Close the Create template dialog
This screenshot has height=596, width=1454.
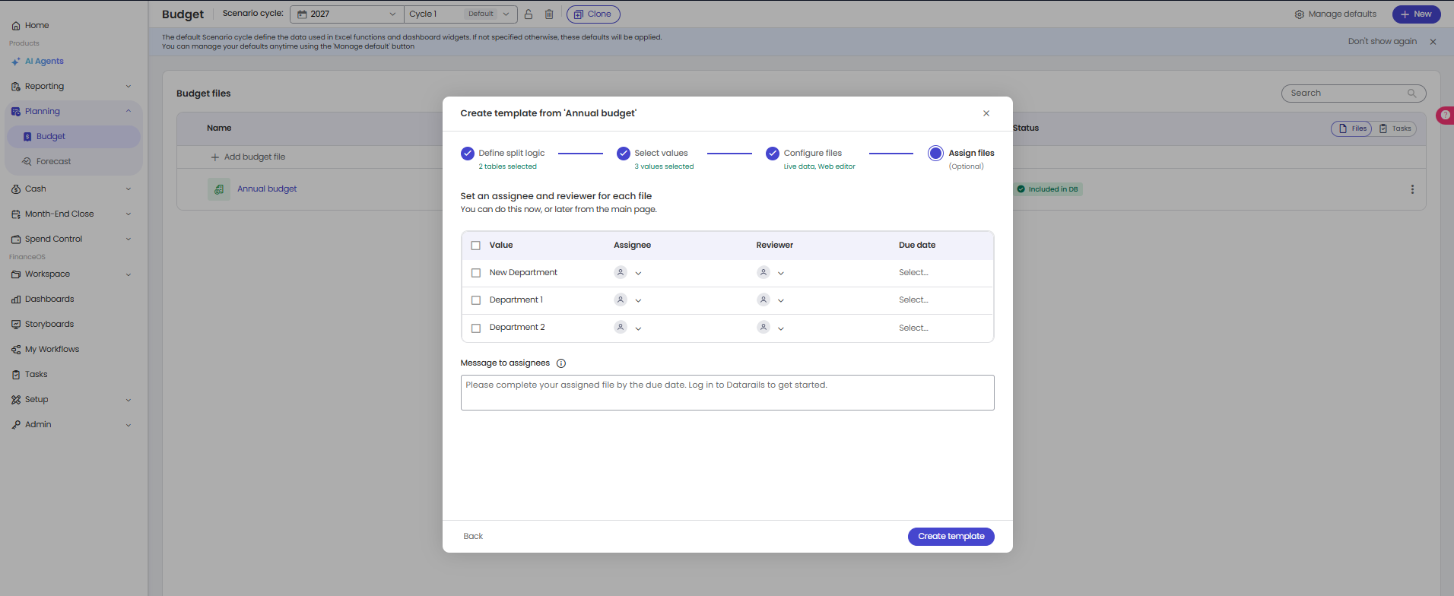coord(986,113)
